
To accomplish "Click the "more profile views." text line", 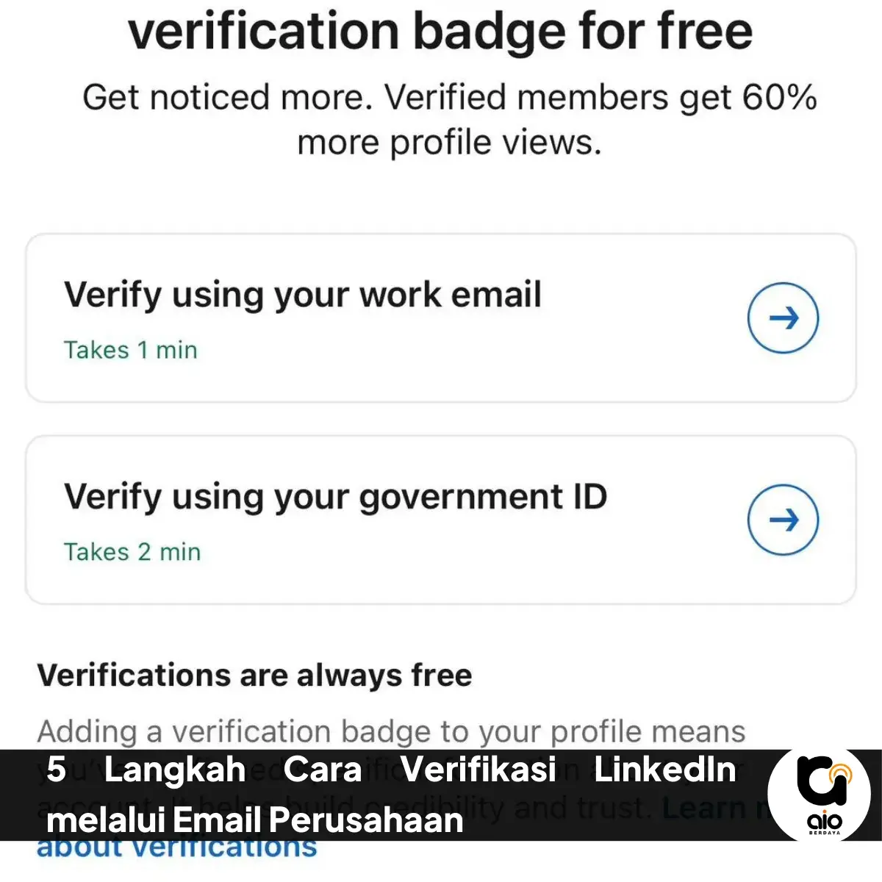I will coord(449,143).
